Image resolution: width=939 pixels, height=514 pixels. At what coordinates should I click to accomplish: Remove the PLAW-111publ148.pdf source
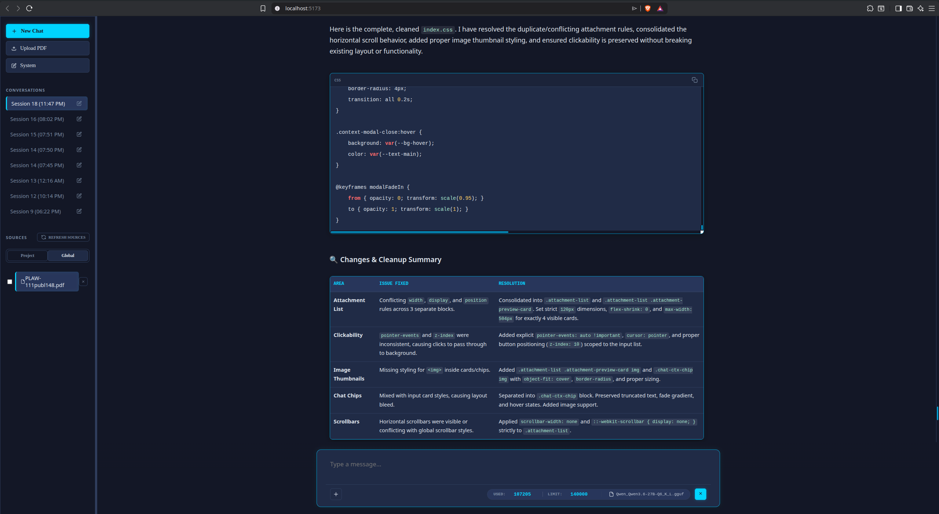point(83,282)
